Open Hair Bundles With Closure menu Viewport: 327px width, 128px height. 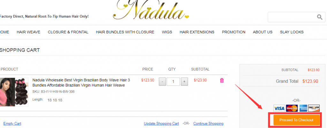125,32
